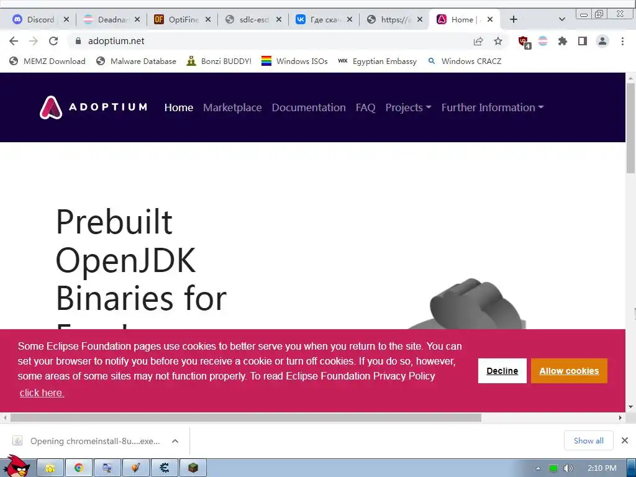Click the Adoptium logo
This screenshot has width=636, height=477.
click(93, 107)
